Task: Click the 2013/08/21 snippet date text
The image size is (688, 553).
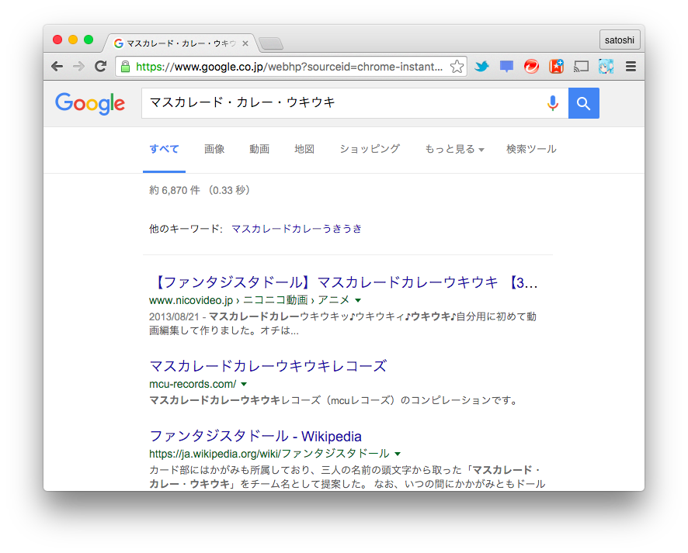Action: pyautogui.click(x=174, y=316)
